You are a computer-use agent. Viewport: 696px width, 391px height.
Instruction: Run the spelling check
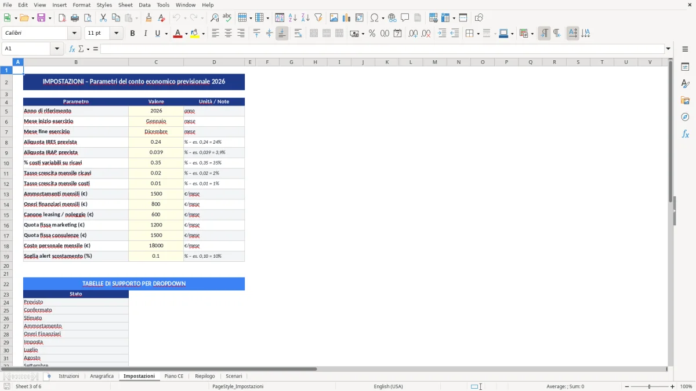227,18
